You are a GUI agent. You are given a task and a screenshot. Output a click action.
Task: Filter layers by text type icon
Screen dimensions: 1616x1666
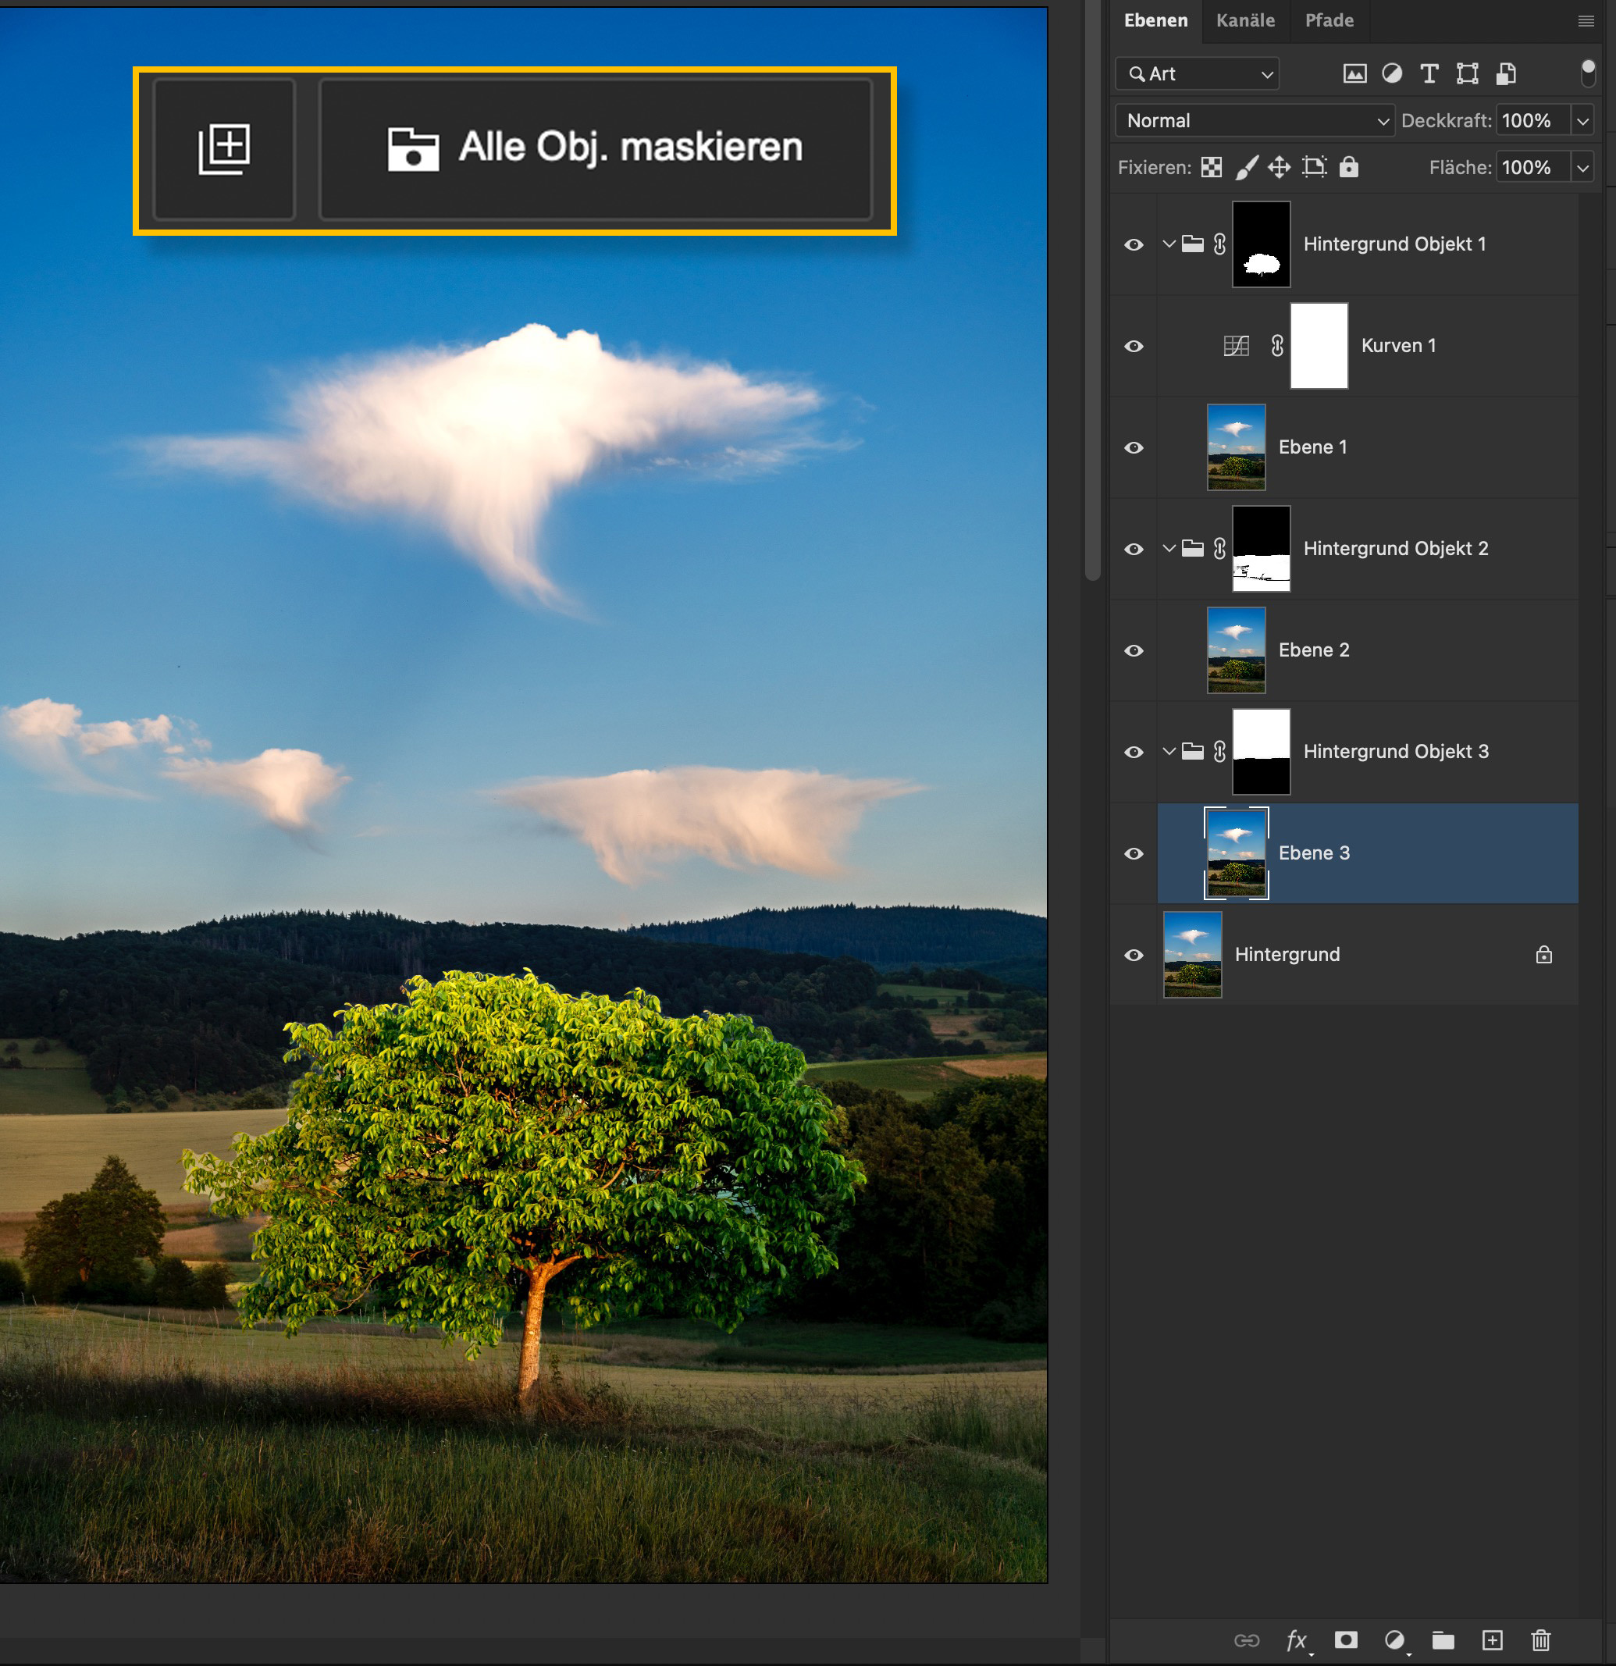tap(1429, 74)
